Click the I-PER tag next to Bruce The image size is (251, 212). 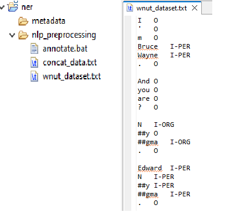[180, 46]
